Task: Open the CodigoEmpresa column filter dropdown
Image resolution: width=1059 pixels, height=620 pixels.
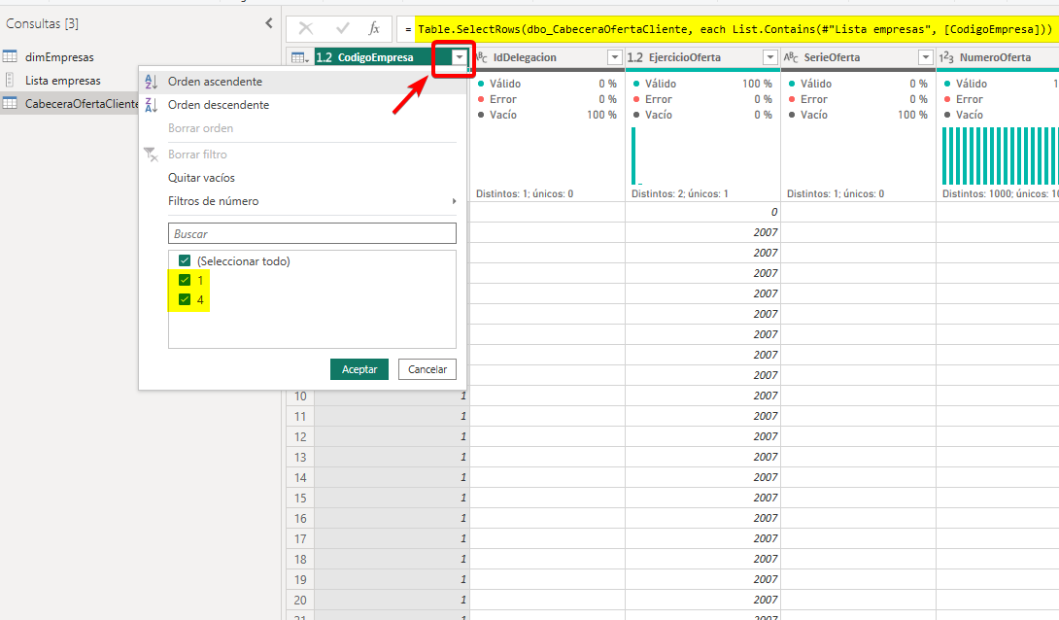Action: click(460, 58)
